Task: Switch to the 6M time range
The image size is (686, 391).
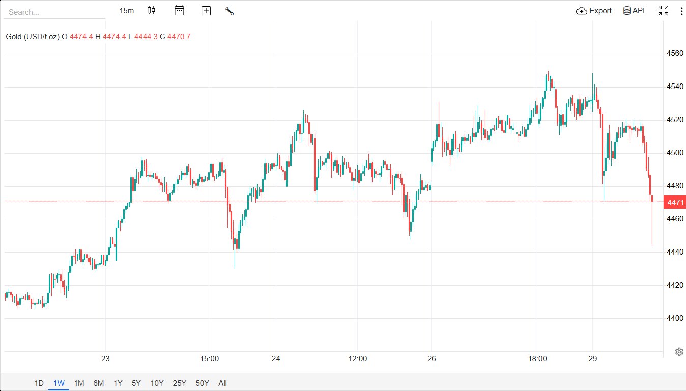Action: tap(99, 383)
